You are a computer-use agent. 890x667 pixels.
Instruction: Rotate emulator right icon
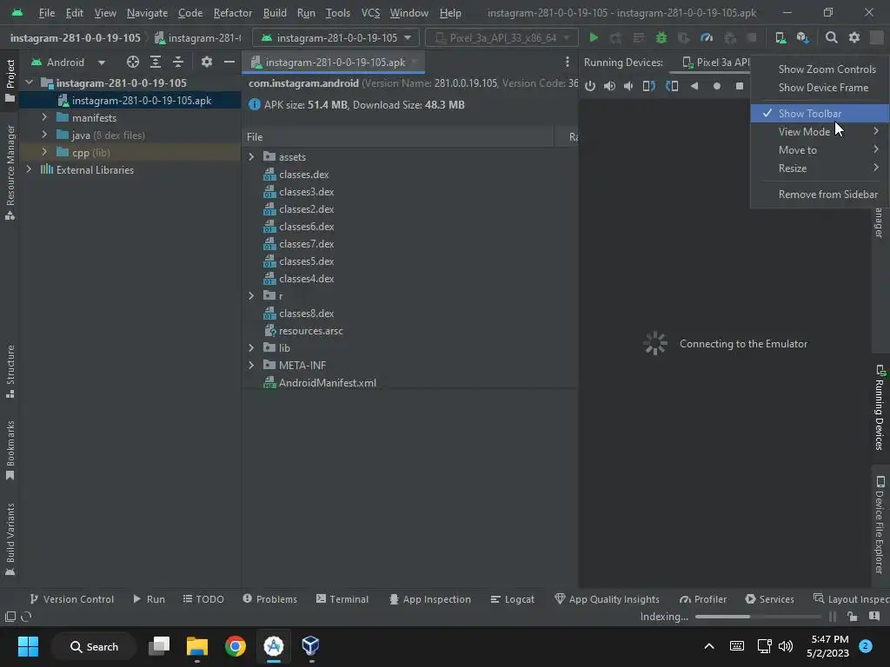coord(672,86)
